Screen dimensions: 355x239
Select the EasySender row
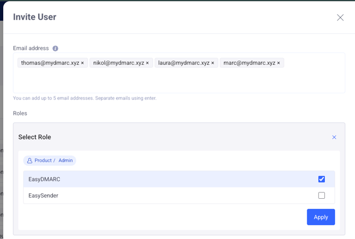[x=159, y=196]
